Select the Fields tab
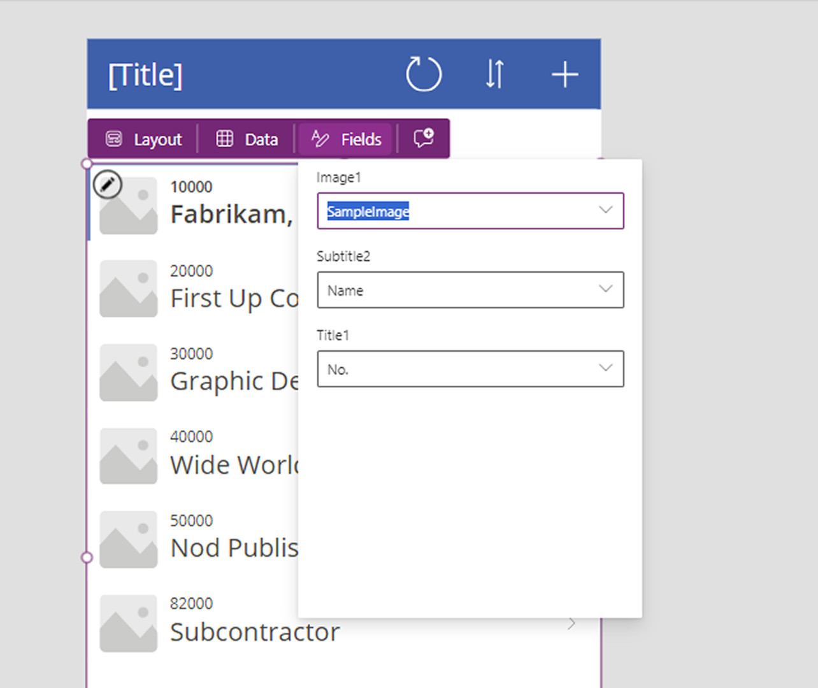Viewport: 818px width, 688px height. pyautogui.click(x=347, y=139)
